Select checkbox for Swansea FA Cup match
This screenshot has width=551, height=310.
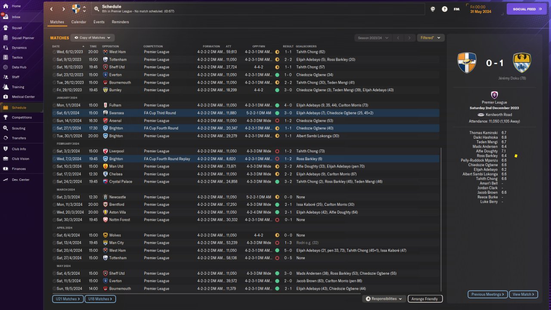[54, 113]
